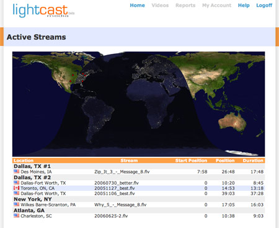This screenshot has height=228, width=279.
Task: Click the Active Streams page heading
Action: pyautogui.click(x=37, y=37)
